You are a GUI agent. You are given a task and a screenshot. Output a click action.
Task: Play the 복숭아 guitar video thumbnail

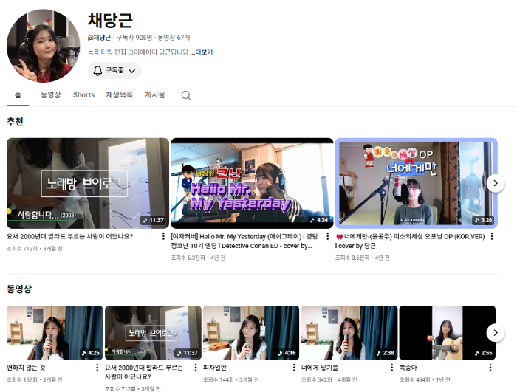pyautogui.click(x=448, y=333)
